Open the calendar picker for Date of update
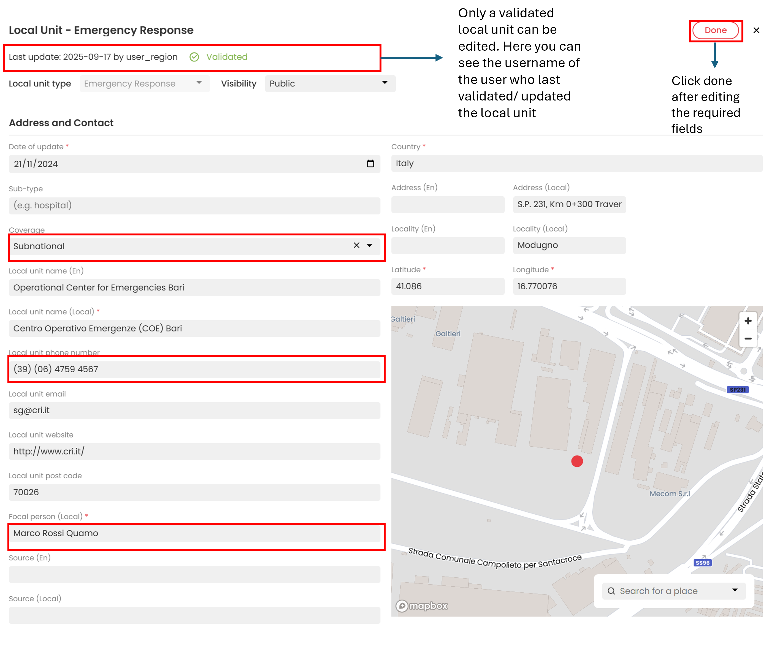Viewport: 769px width, 649px height. (x=370, y=163)
